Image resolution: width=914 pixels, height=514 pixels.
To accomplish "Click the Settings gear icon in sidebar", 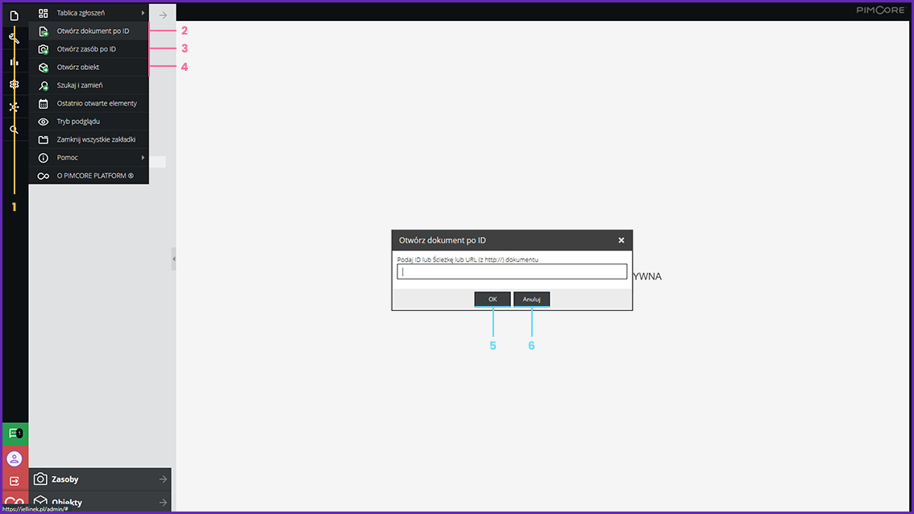I will point(14,84).
